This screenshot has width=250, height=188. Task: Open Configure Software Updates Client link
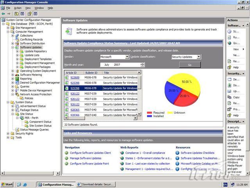[x=90, y=153]
